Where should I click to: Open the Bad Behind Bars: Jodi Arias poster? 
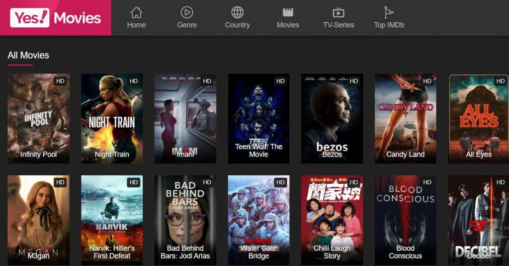(x=185, y=220)
